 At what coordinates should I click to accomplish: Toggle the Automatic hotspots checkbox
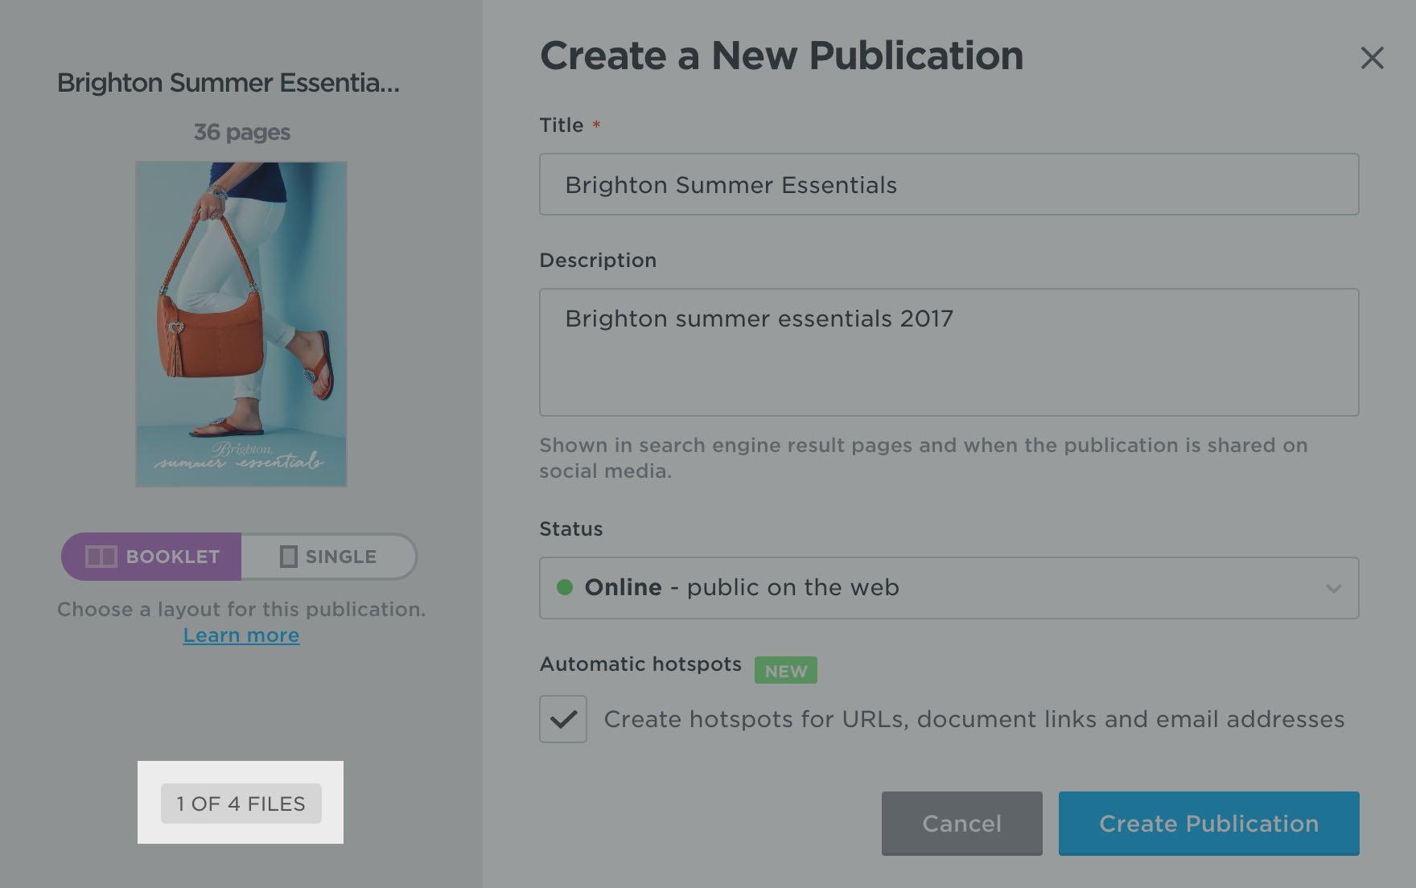pyautogui.click(x=563, y=719)
